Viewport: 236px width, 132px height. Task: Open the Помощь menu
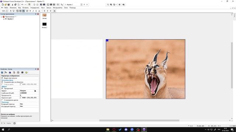73,8
